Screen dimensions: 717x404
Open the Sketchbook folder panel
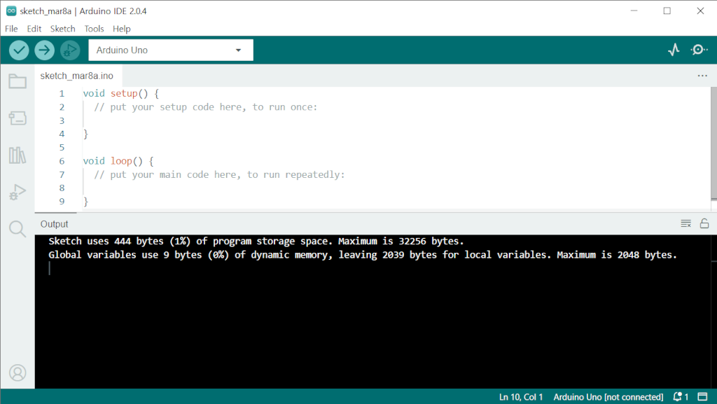tap(18, 81)
